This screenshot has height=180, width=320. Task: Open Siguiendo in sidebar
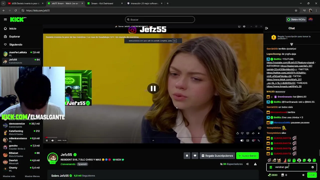(x=16, y=44)
